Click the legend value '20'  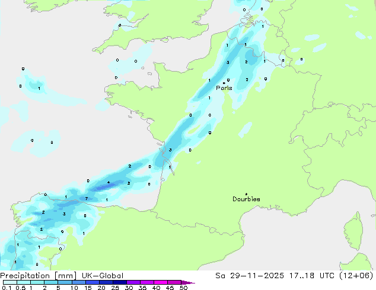(x=101, y=288)
